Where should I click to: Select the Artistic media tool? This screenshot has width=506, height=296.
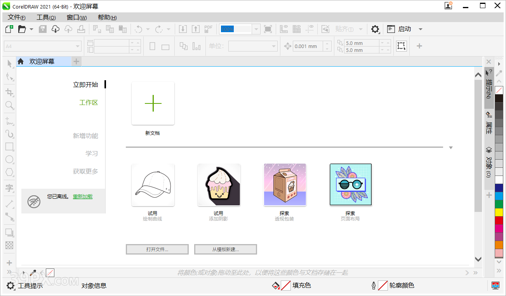pos(10,134)
